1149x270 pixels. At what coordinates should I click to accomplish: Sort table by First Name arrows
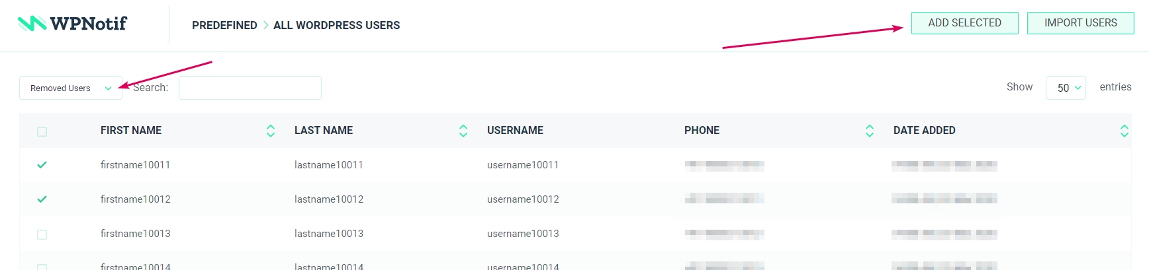pos(270,131)
